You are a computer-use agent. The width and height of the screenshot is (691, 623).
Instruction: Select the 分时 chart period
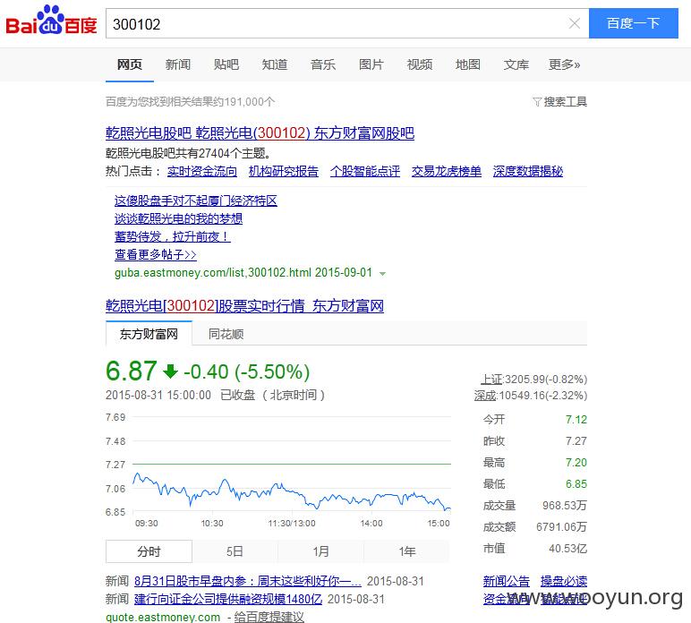[x=149, y=551]
